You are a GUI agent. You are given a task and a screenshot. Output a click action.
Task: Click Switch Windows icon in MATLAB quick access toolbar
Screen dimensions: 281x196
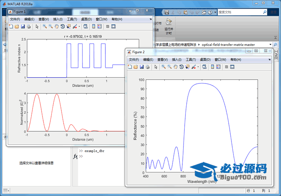(x=204, y=12)
